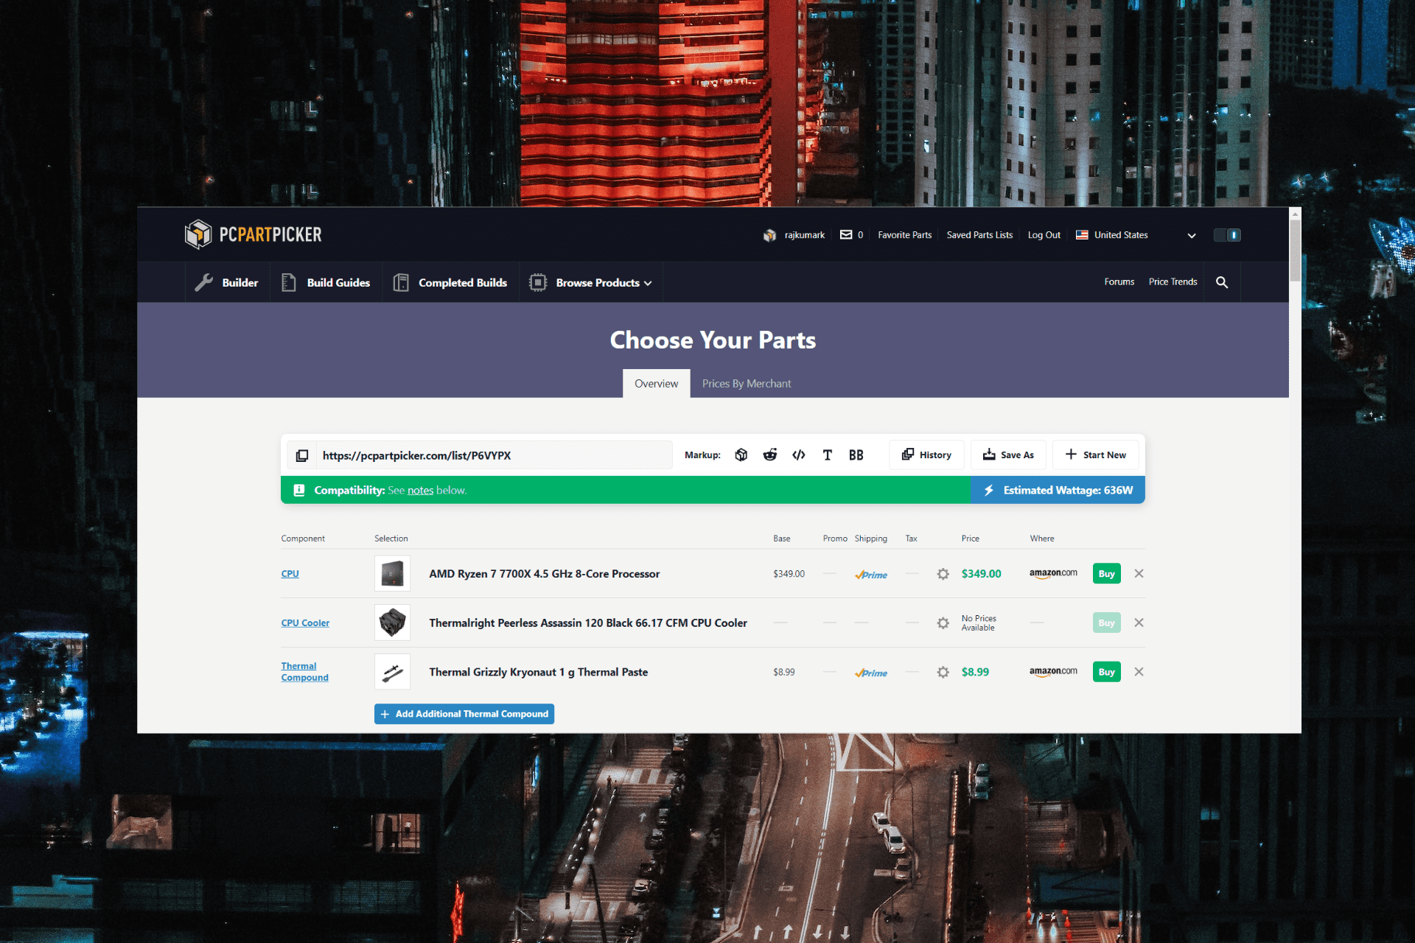The image size is (1415, 943).
Task: Open price settings gear for Thermal Compound row
Action: click(943, 672)
